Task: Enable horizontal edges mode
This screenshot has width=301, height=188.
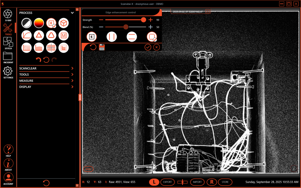Action: tap(131, 36)
